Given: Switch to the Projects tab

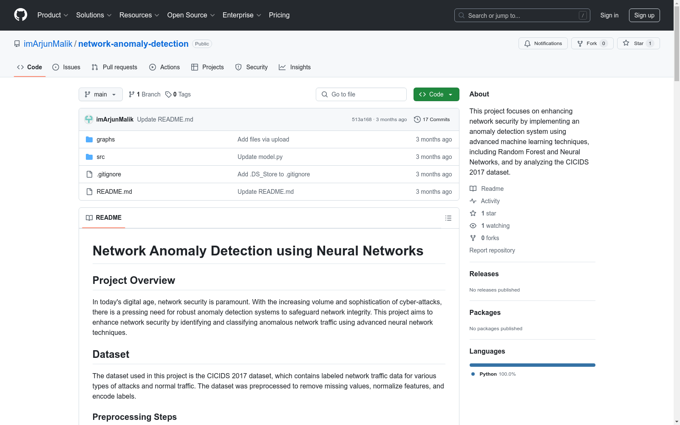Looking at the screenshot, I should click(207, 67).
